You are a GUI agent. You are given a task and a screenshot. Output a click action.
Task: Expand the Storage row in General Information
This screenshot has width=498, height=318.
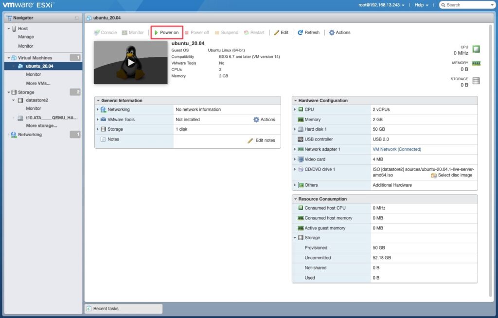click(x=98, y=129)
